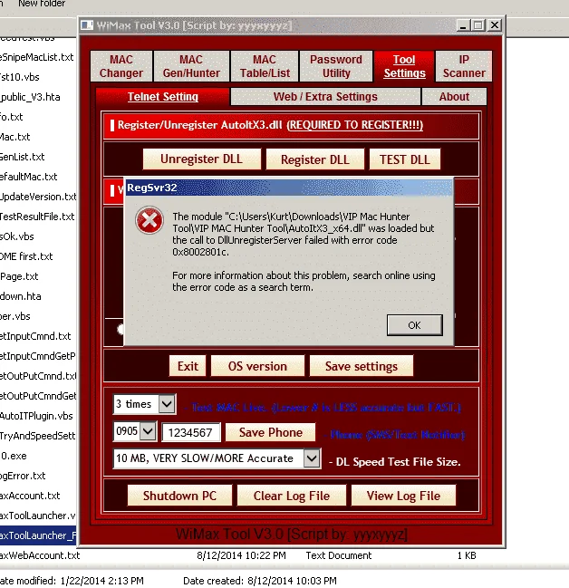Select 'axAccount.txt' file in Explorer
Screen dimensions: 569x588
coord(30,496)
